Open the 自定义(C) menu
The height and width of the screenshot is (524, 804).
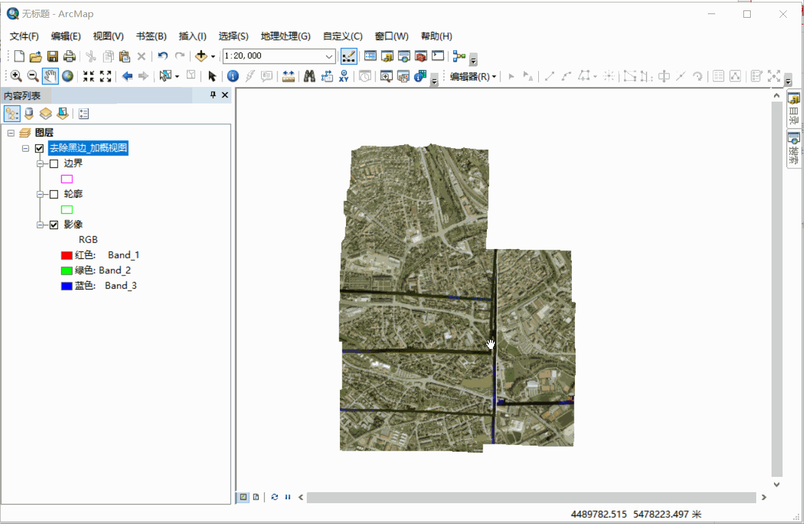pos(342,36)
